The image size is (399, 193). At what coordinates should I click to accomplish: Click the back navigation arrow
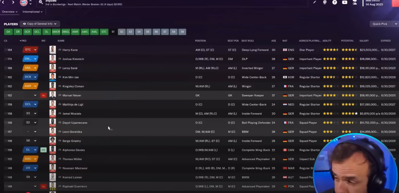[x=3, y=2]
